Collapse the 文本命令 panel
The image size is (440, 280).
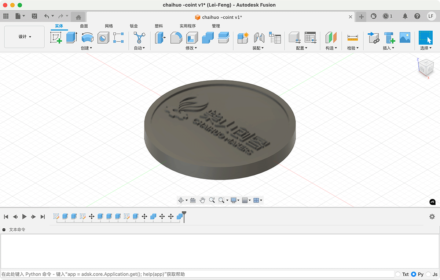click(4, 230)
